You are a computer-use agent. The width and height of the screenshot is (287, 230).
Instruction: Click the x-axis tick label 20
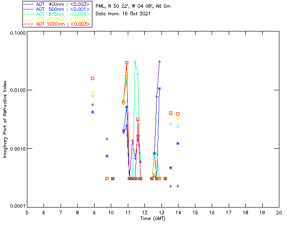point(279,212)
